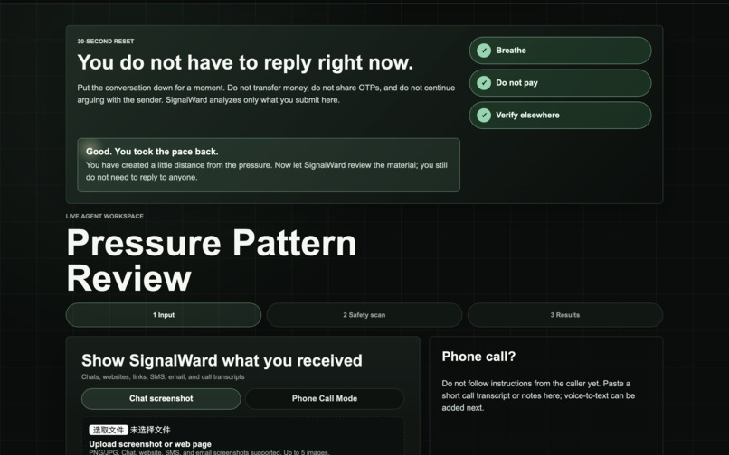This screenshot has height=455, width=729.
Task: Click the Verify elsewhere checkmark icon
Action: pos(484,116)
